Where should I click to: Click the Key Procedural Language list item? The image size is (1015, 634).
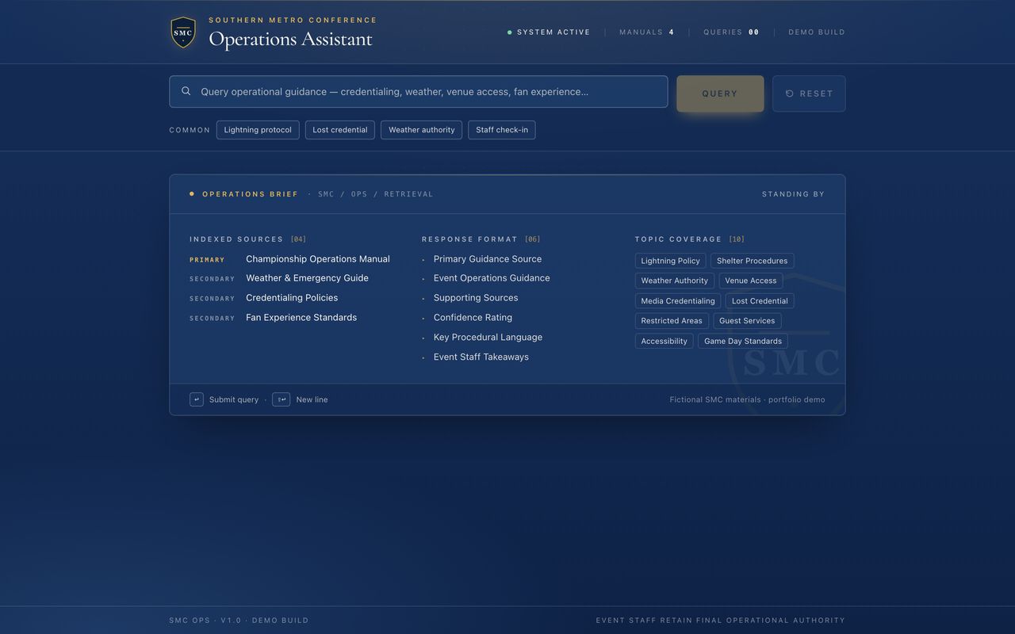click(488, 338)
